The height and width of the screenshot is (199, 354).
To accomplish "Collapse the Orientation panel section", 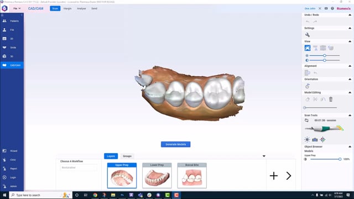I will 350,79.
